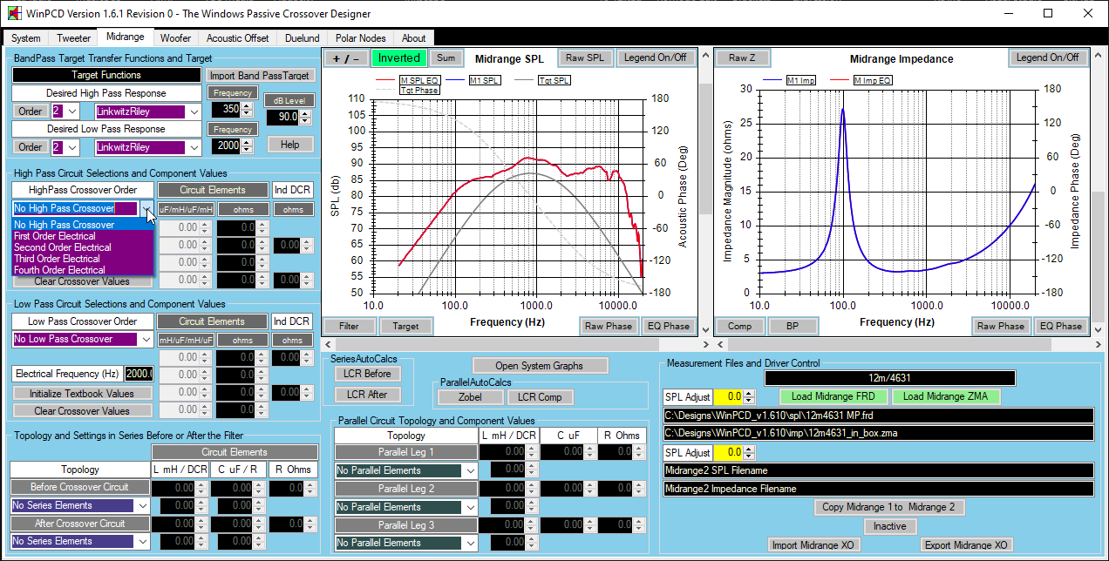This screenshot has width=1109, height=561.
Task: Click the Export Midrange XO button
Action: (965, 545)
